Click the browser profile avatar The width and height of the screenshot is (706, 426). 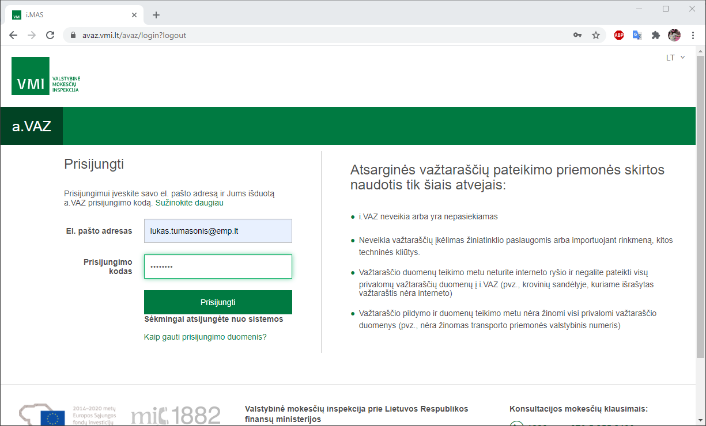[674, 35]
